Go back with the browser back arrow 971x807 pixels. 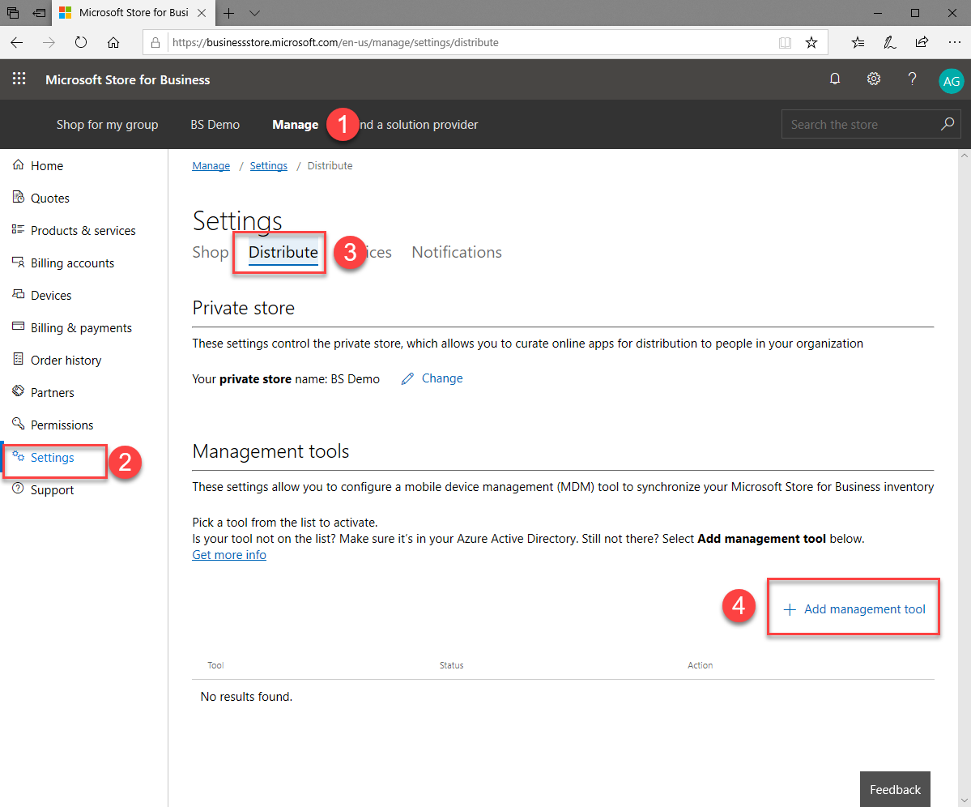(x=17, y=43)
